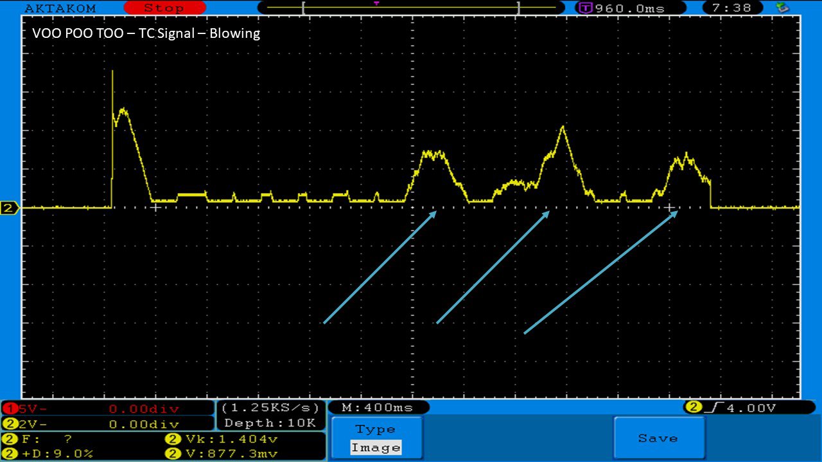
Task: Click the Save softkey button
Action: click(x=658, y=438)
